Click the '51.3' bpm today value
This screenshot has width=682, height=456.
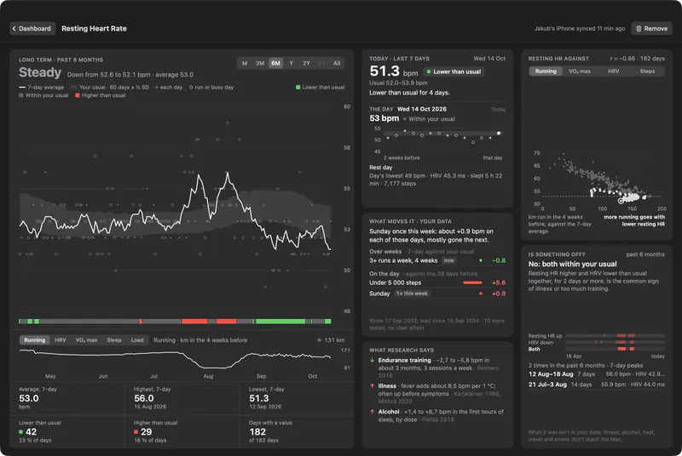pyautogui.click(x=384, y=71)
